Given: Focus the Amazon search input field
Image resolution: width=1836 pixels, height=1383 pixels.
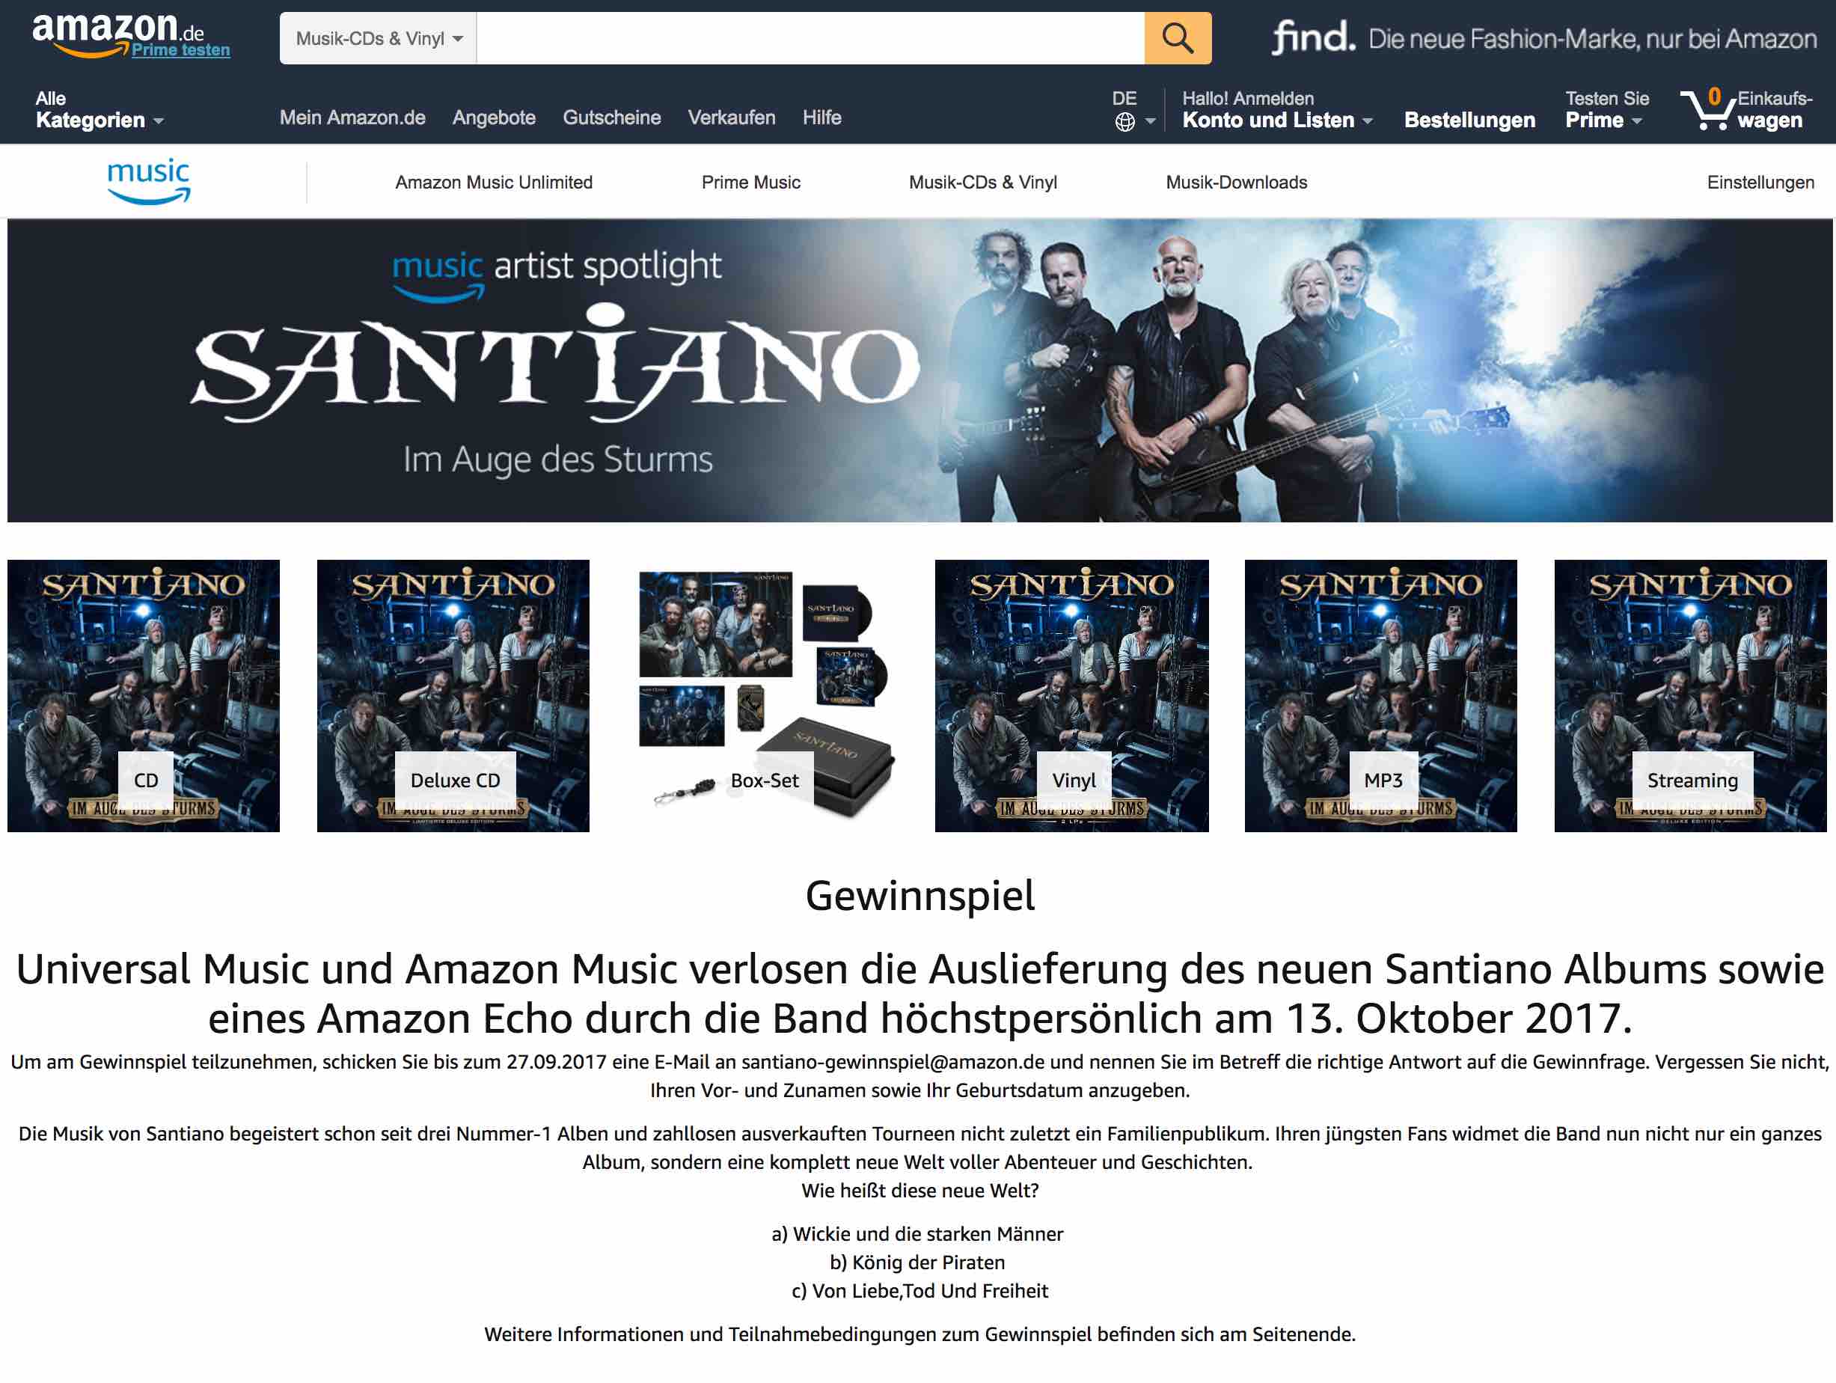Looking at the screenshot, I should point(810,38).
